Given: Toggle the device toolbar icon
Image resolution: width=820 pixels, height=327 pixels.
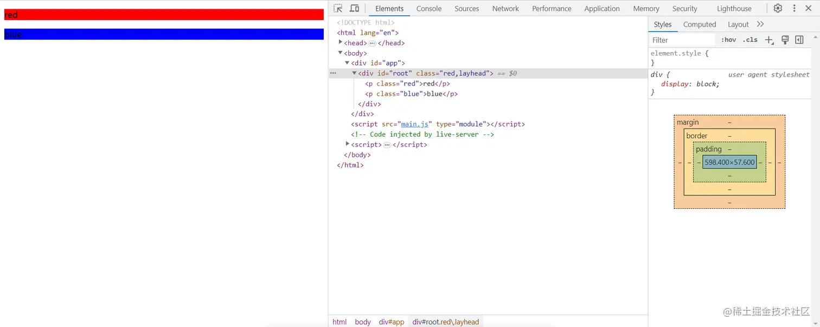Looking at the screenshot, I should point(354,8).
